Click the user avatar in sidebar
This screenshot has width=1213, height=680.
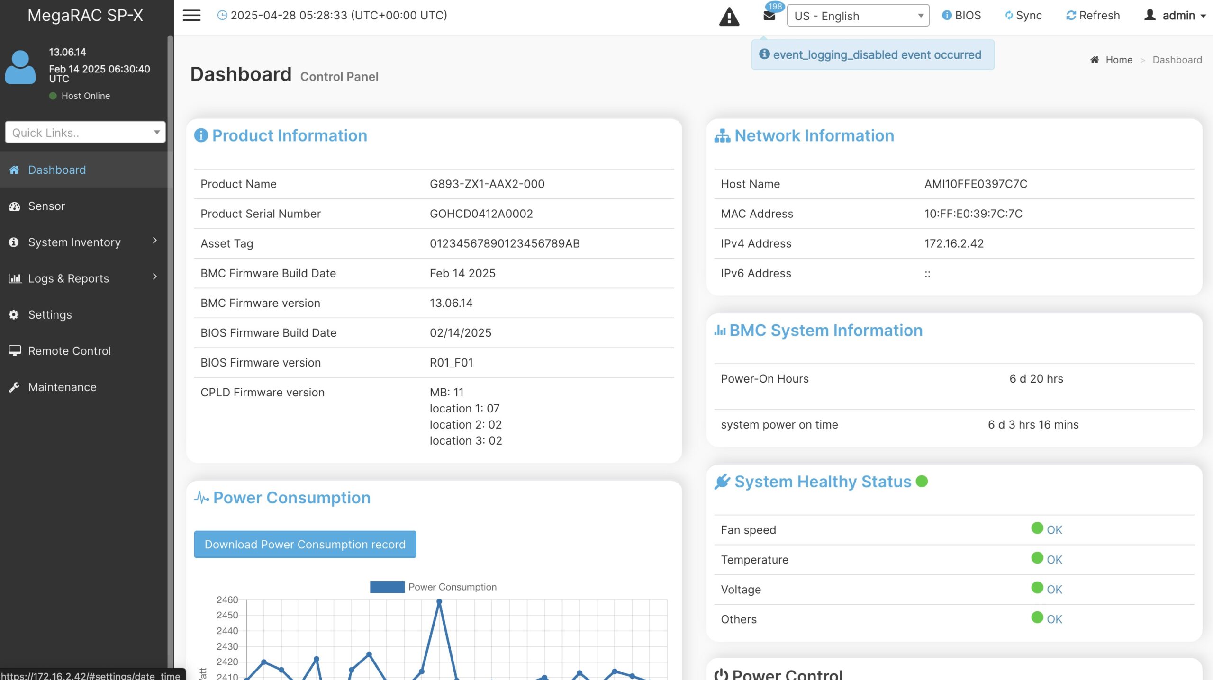pos(20,67)
